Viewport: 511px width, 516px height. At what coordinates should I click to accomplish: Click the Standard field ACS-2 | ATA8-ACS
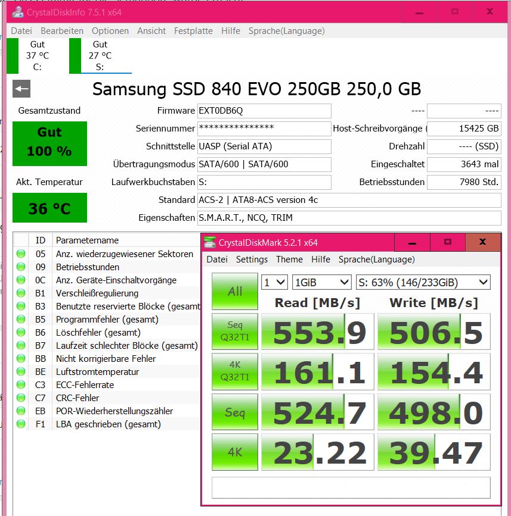point(349,200)
